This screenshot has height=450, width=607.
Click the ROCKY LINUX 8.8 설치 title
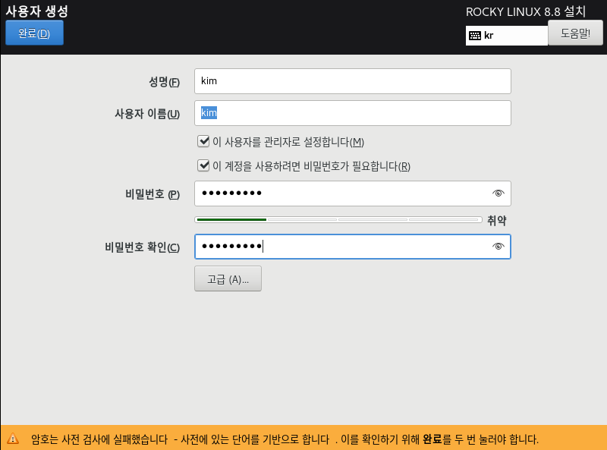pos(526,11)
